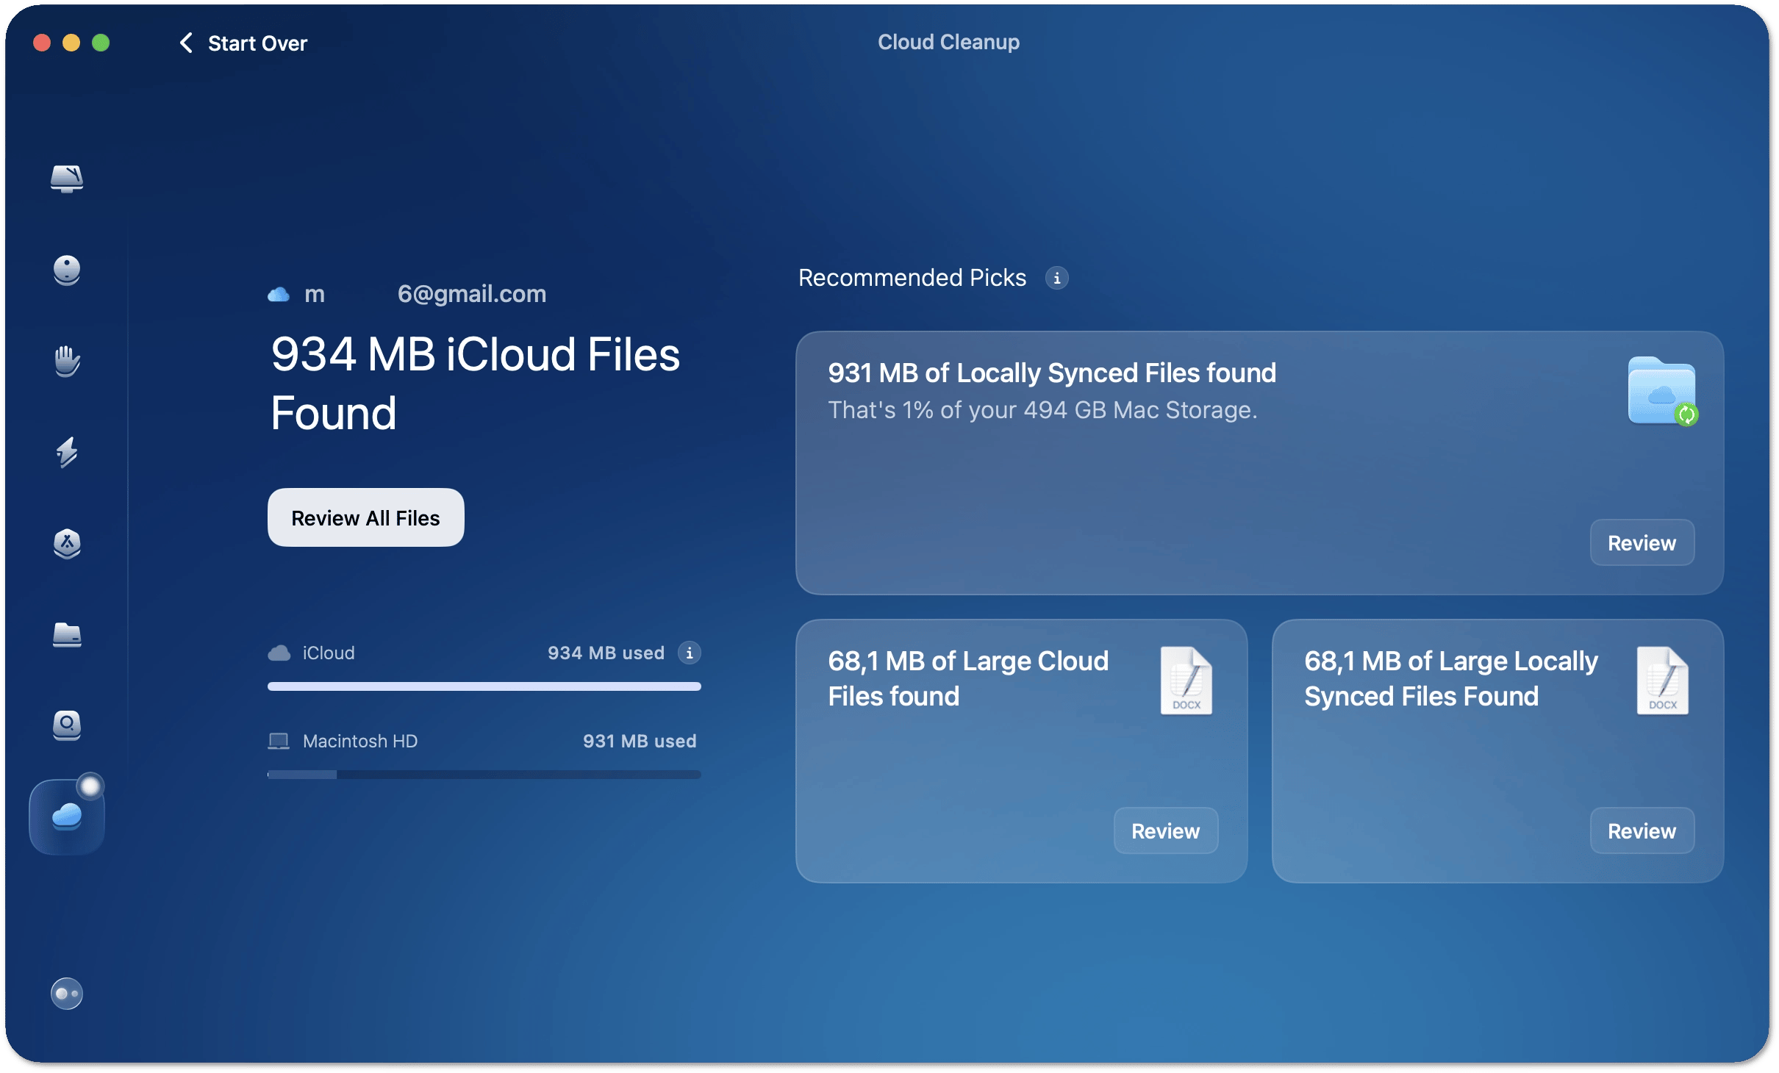This screenshot has width=1779, height=1073.
Task: Select the Cloud Cleanup sidebar icon
Action: (67, 817)
